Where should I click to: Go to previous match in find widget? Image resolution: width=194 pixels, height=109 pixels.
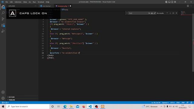coord(167,13)
